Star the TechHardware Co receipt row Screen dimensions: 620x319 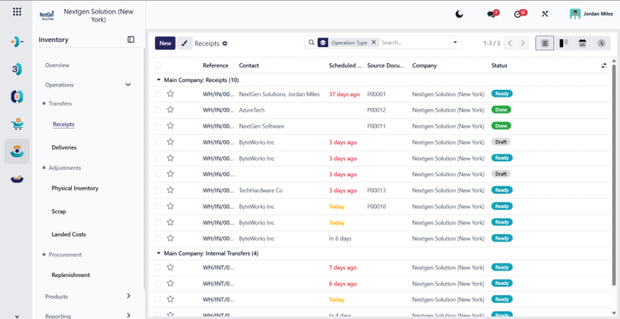pos(171,190)
